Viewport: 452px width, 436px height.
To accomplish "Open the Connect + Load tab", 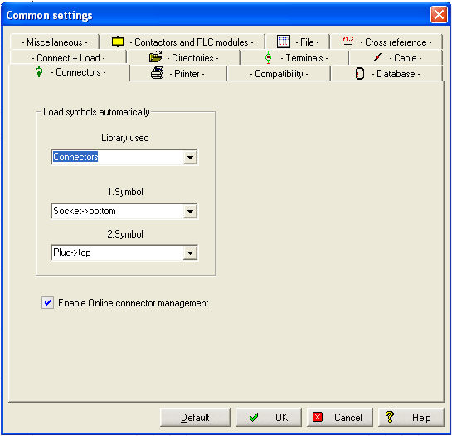I will point(68,58).
